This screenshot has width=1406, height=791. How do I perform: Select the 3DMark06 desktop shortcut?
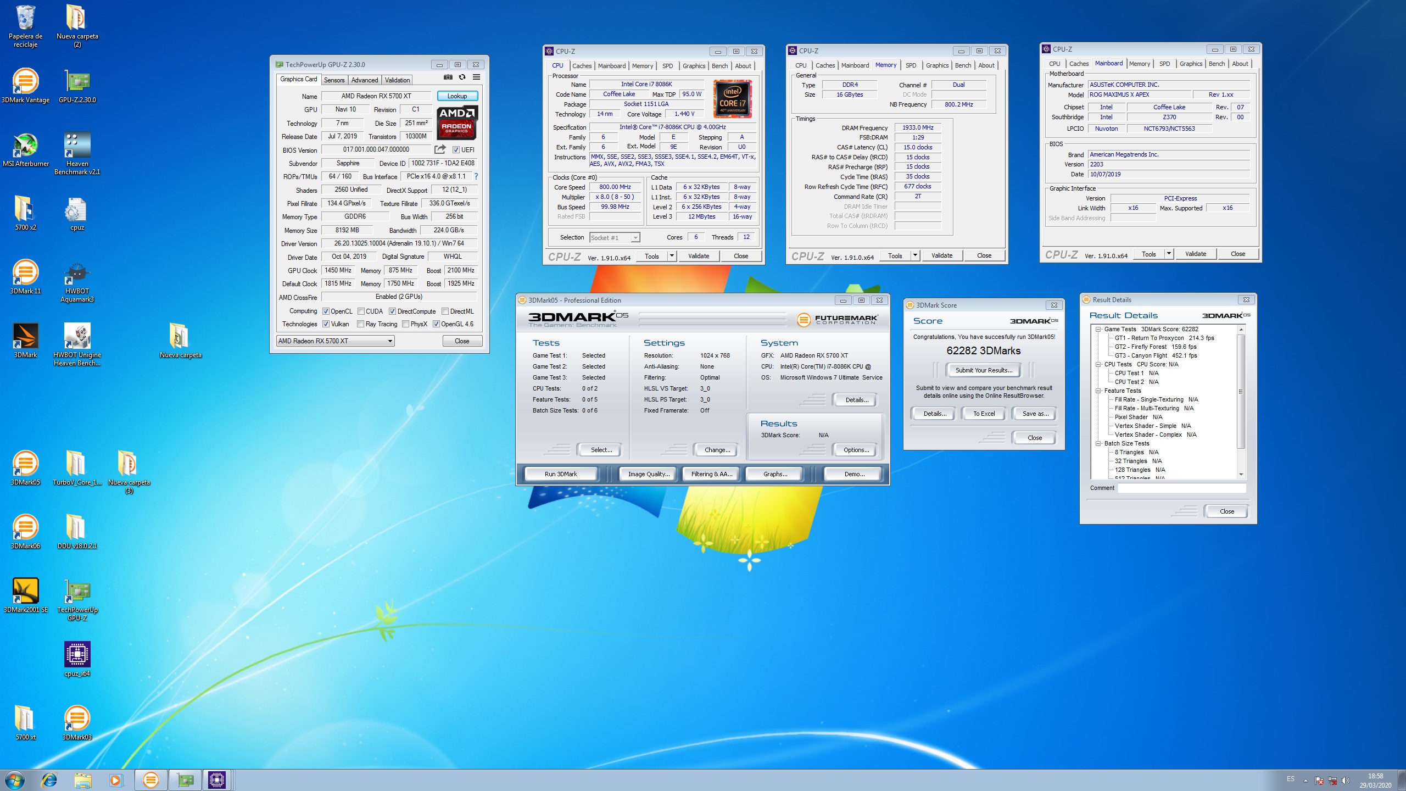pos(25,532)
